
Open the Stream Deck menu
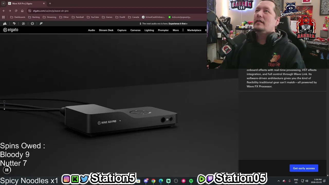106,30
